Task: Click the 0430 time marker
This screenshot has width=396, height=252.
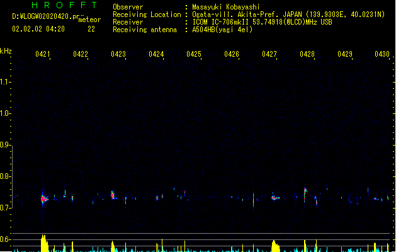Action: click(382, 54)
